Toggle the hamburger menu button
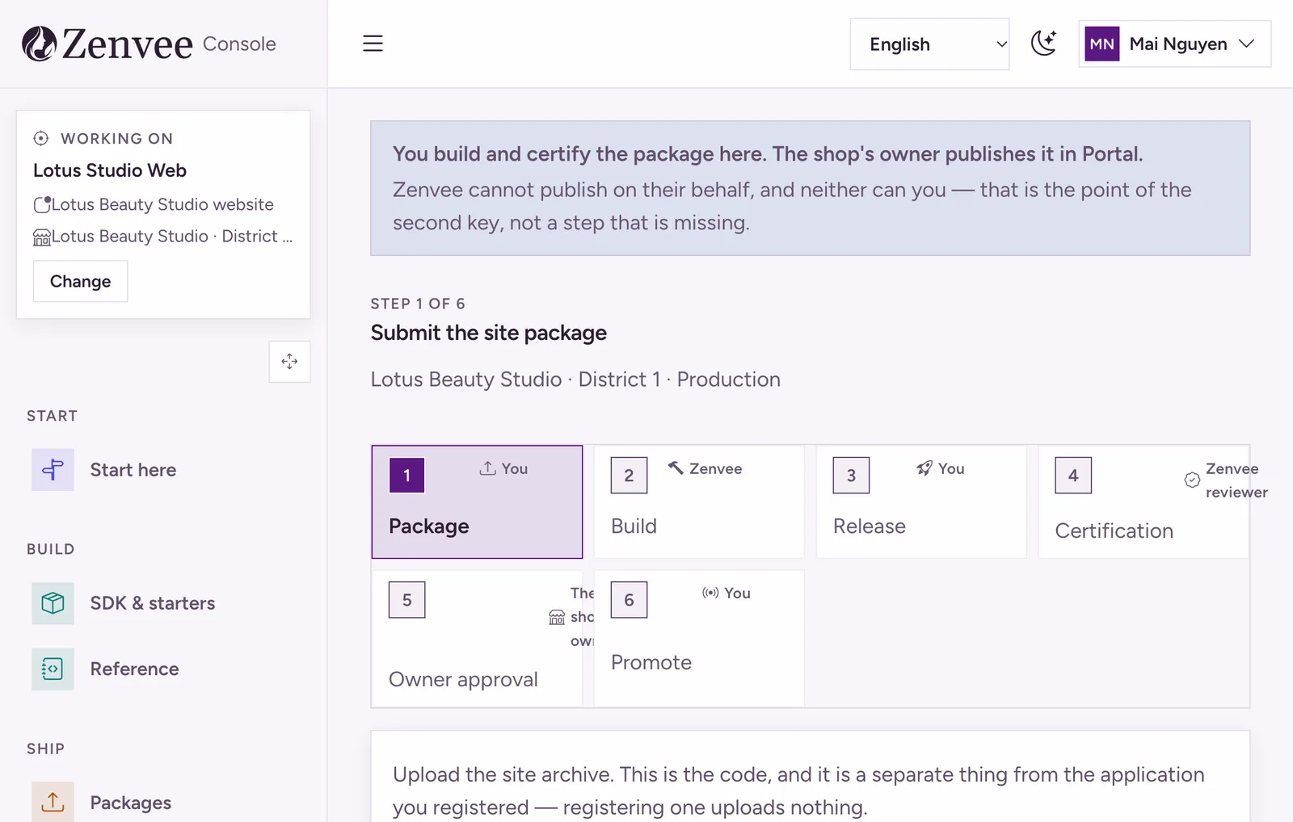This screenshot has height=822, width=1293. 373,44
